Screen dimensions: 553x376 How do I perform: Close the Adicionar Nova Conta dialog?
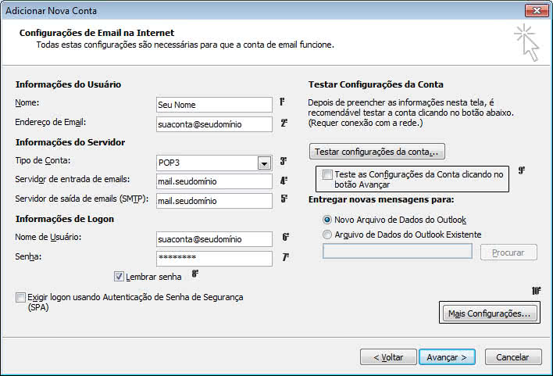point(537,11)
